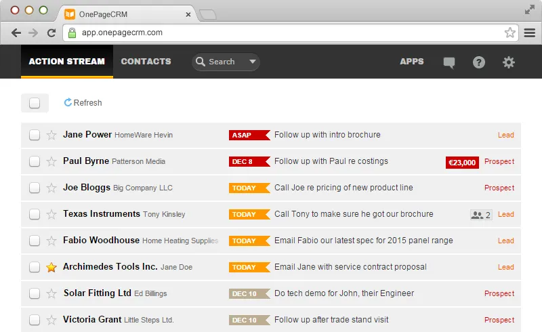Open Texas Instruments contact name
Screen dimensions: 542x332
click(101, 213)
